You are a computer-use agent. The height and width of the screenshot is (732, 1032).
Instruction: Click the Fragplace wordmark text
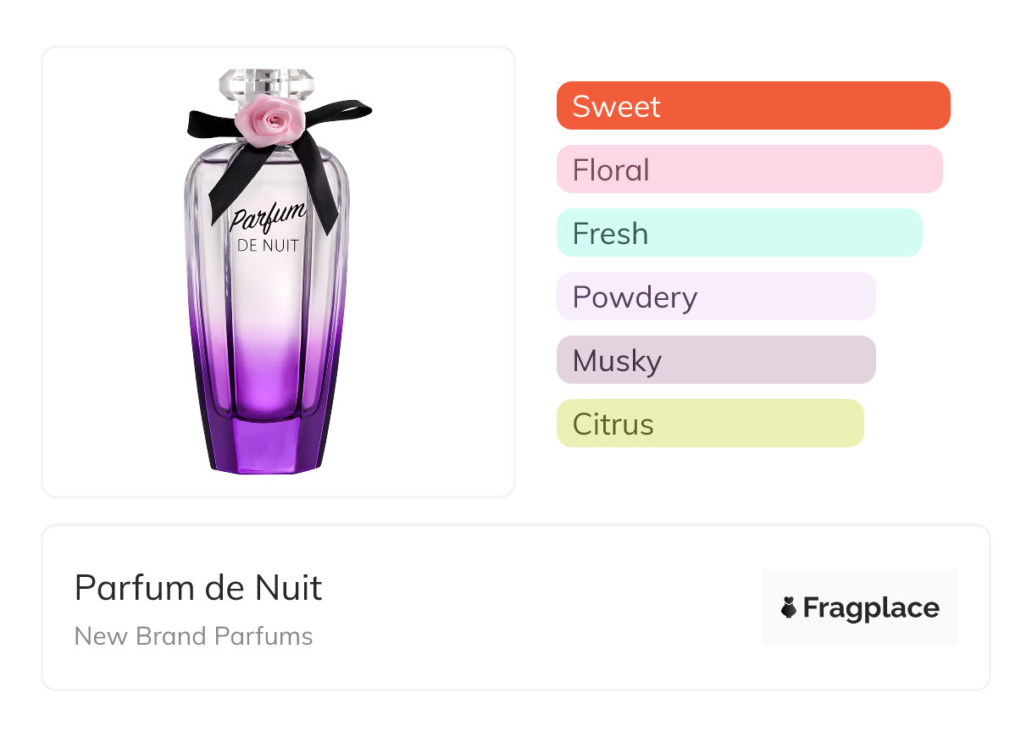tap(871, 607)
